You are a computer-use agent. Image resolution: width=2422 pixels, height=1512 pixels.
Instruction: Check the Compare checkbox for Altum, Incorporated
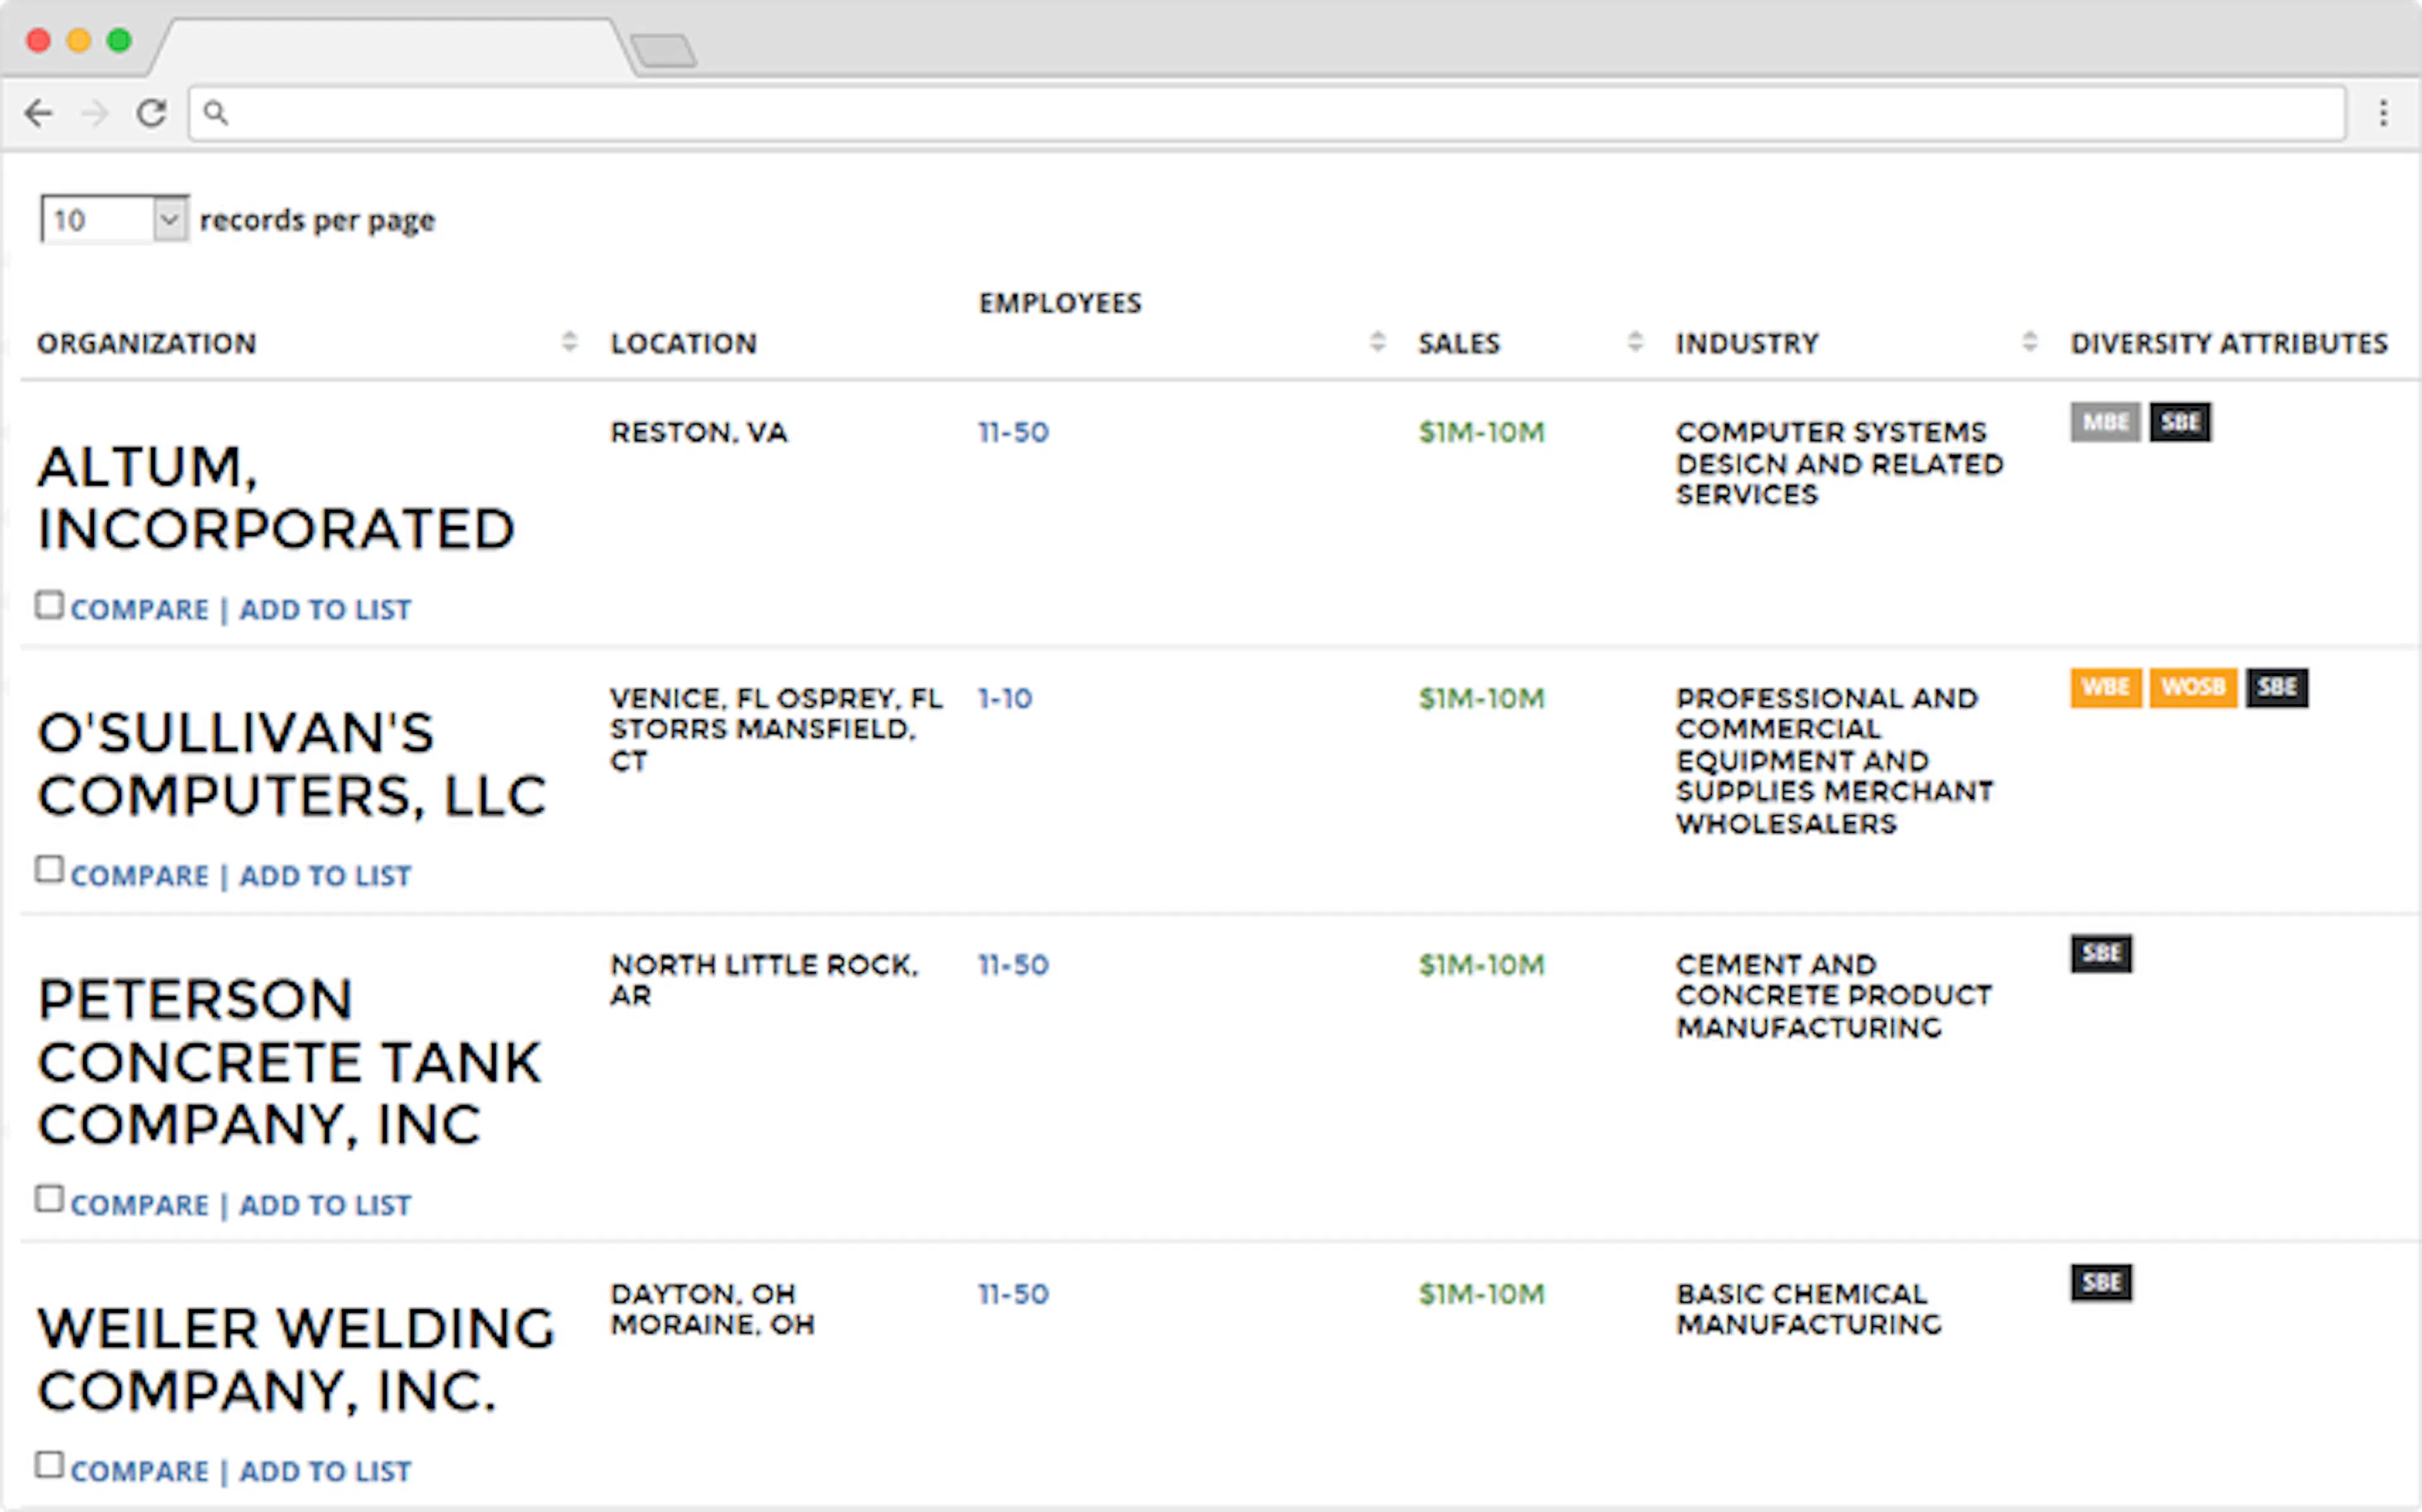point(50,603)
